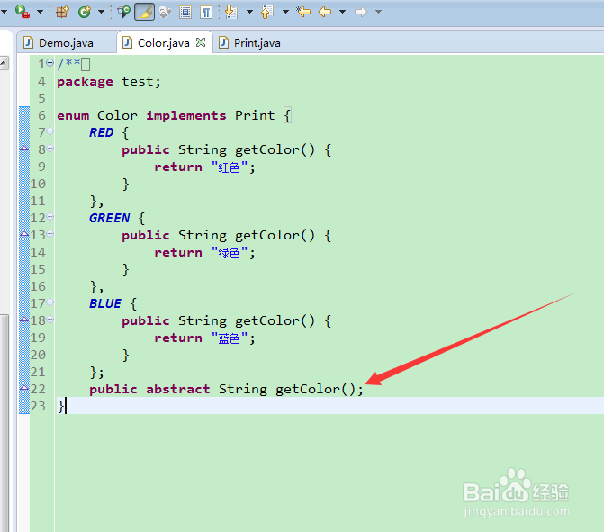604x532 pixels.
Task: Click the "BLUE" enum constant
Action: (x=105, y=303)
